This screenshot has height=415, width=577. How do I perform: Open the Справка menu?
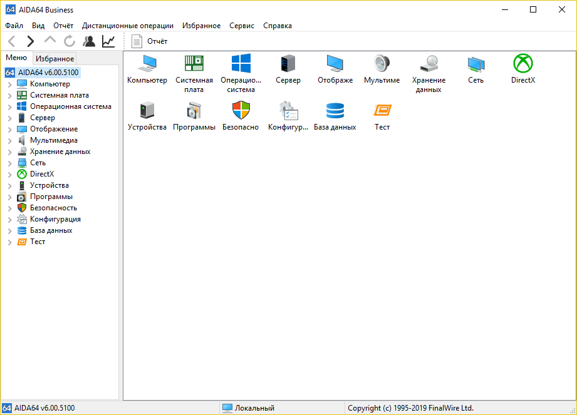(278, 26)
